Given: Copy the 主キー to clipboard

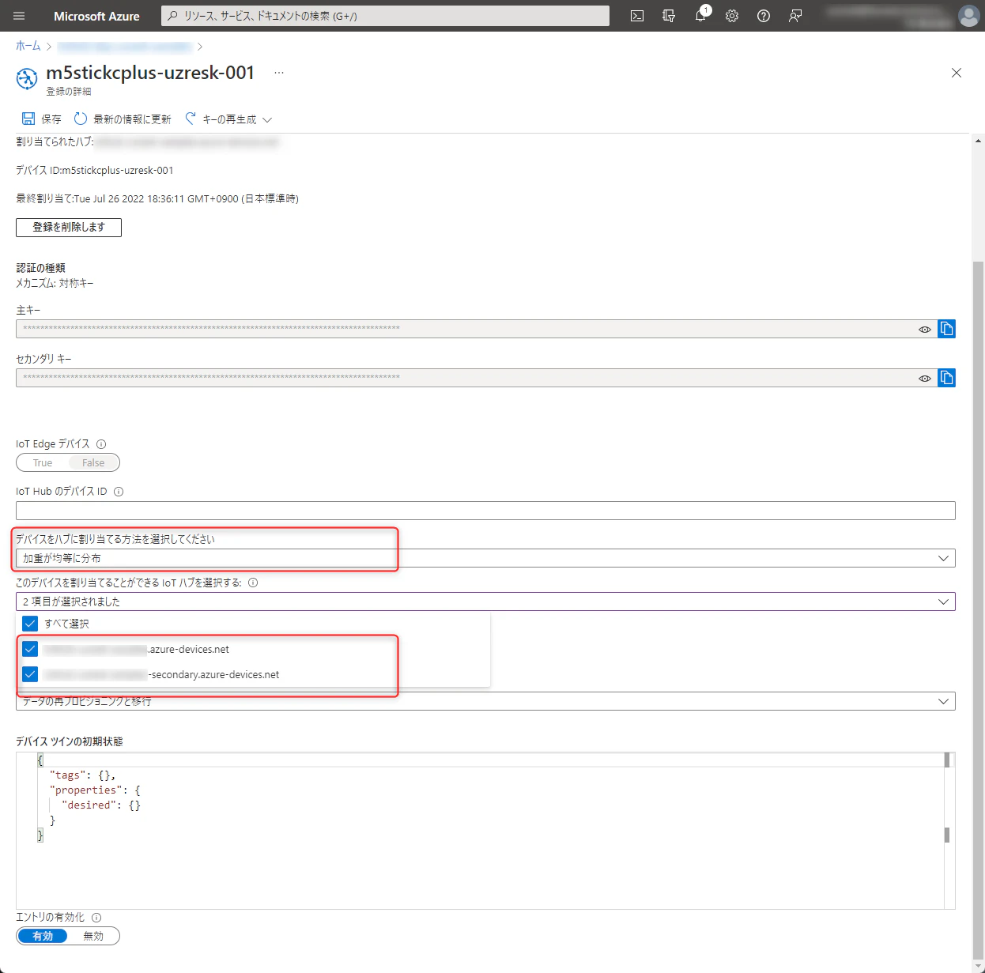Looking at the screenshot, I should pyautogui.click(x=946, y=329).
